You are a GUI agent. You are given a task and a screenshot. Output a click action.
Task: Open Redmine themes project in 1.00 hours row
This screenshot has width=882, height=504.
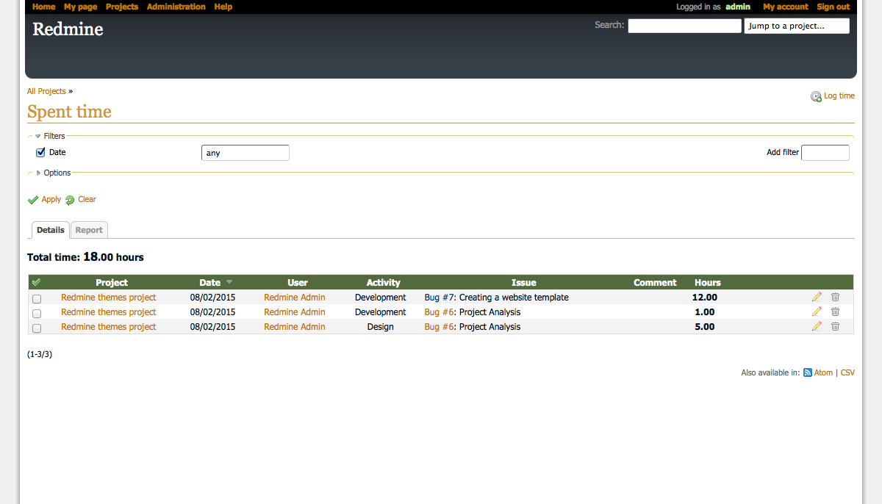click(x=109, y=312)
